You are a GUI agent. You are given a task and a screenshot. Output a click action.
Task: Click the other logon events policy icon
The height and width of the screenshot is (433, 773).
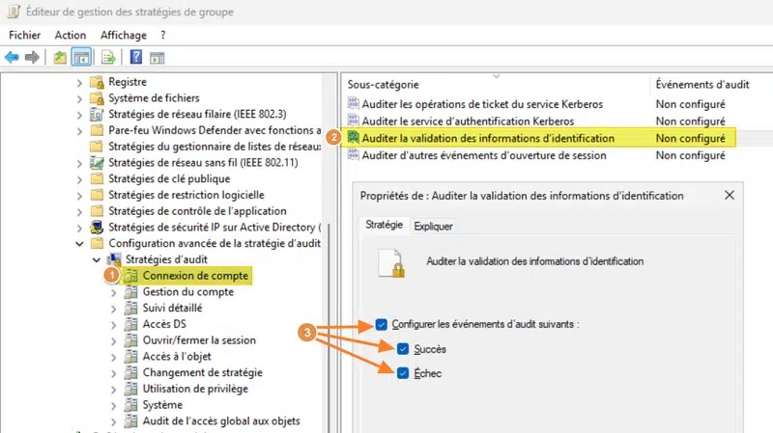[x=353, y=155]
